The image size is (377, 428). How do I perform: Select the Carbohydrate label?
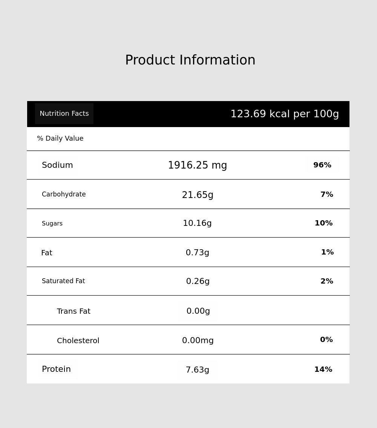click(64, 195)
